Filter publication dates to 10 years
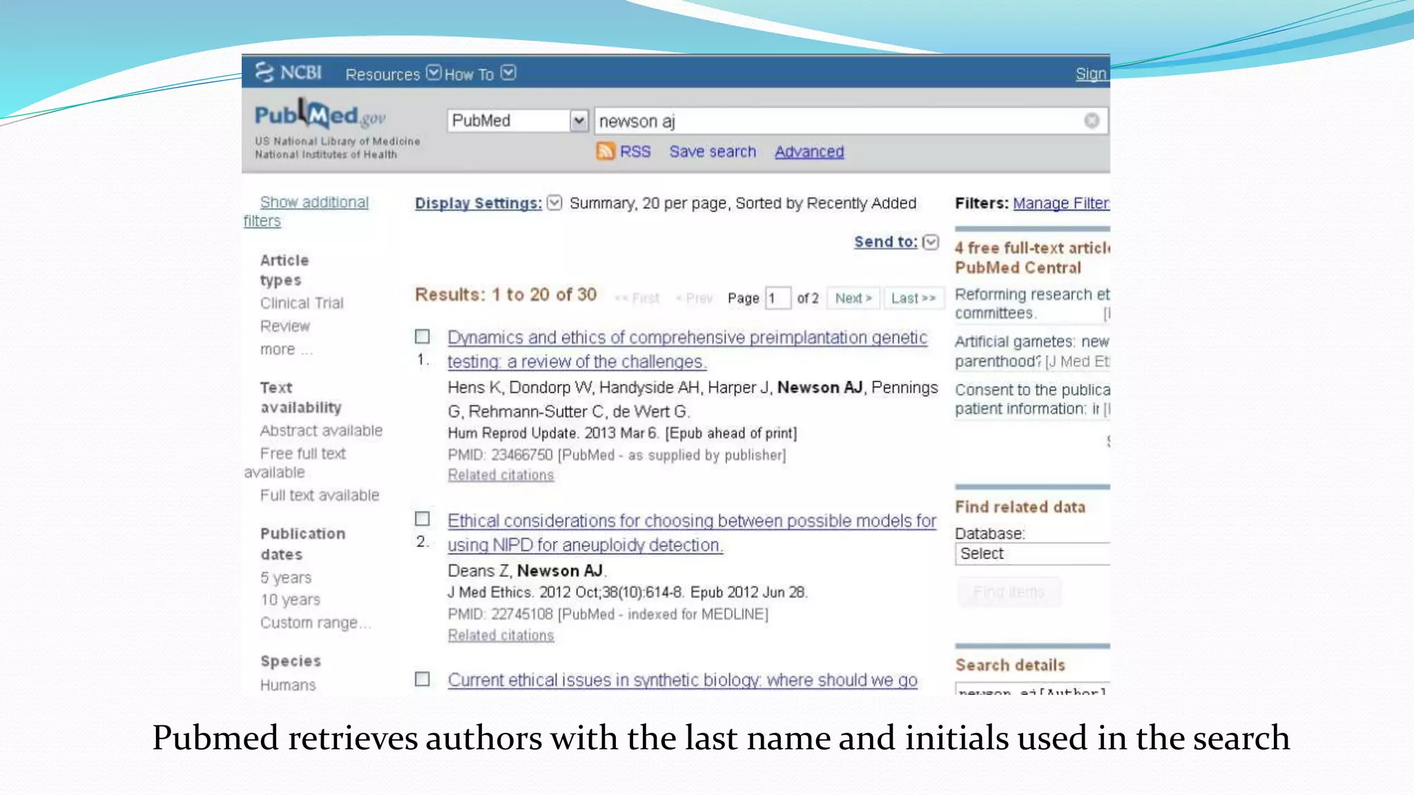 point(290,600)
